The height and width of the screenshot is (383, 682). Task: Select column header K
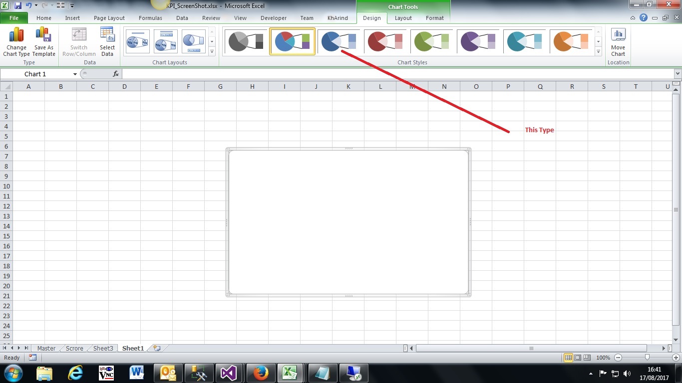pyautogui.click(x=348, y=86)
